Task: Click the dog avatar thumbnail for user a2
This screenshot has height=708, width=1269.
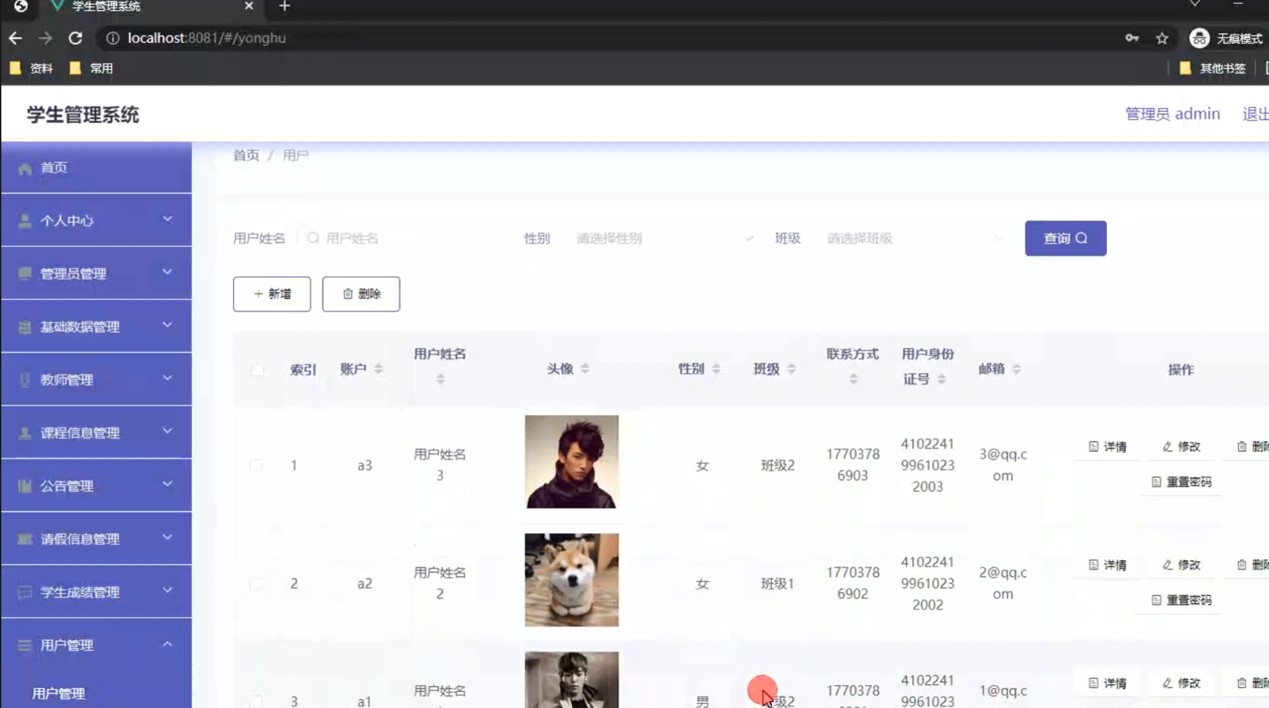Action: [571, 580]
